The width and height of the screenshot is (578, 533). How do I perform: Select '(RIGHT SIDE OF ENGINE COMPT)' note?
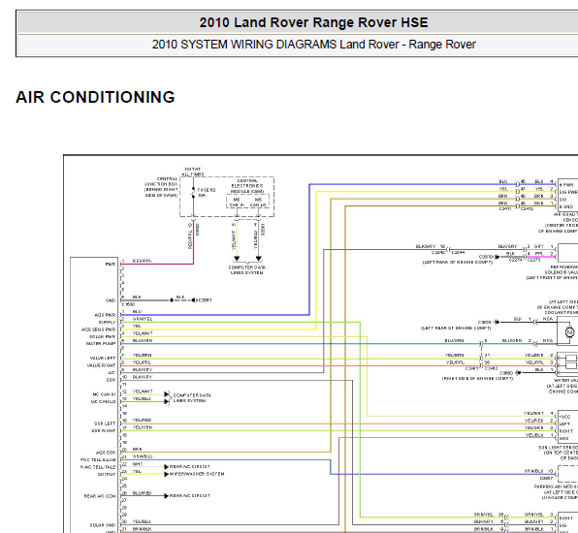coord(477,378)
